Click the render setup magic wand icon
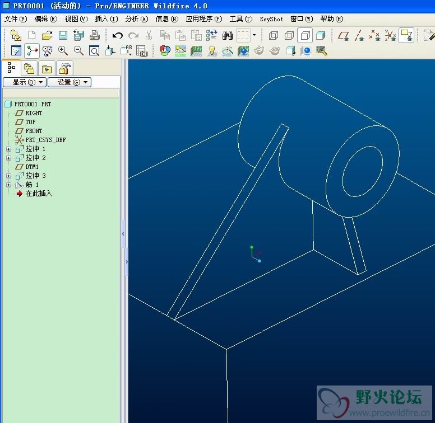Image resolution: width=435 pixels, height=423 pixels. [x=228, y=51]
